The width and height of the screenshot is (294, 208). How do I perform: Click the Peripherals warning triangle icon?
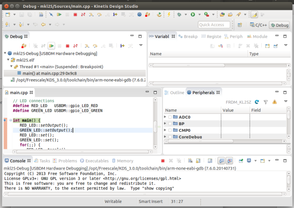point(275,102)
